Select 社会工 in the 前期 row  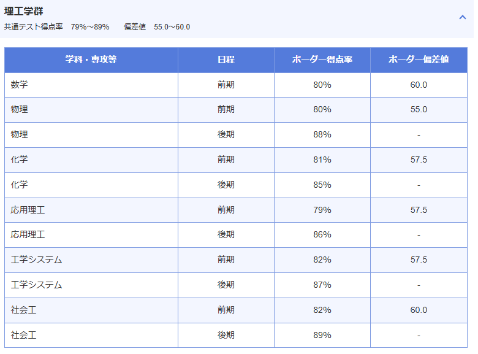(23, 310)
